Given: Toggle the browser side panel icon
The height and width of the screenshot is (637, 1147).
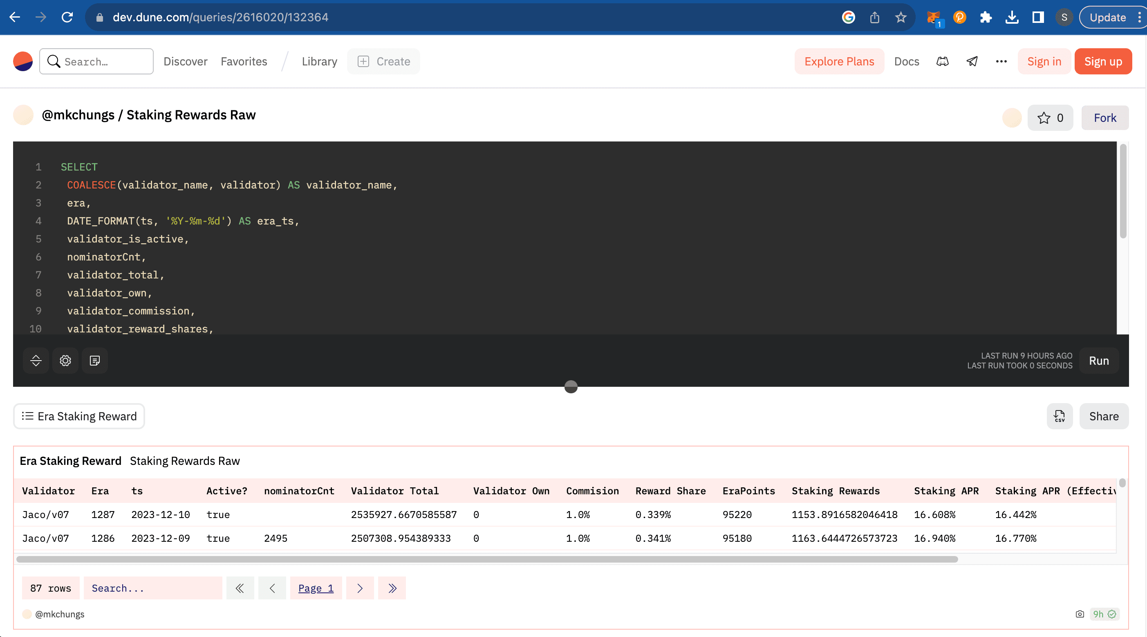Looking at the screenshot, I should tap(1038, 17).
